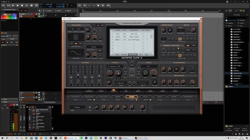Select the PHASER effect slot
Image resolution: width=250 pixels, height=140 pixels.
pyautogui.click(x=132, y=97)
